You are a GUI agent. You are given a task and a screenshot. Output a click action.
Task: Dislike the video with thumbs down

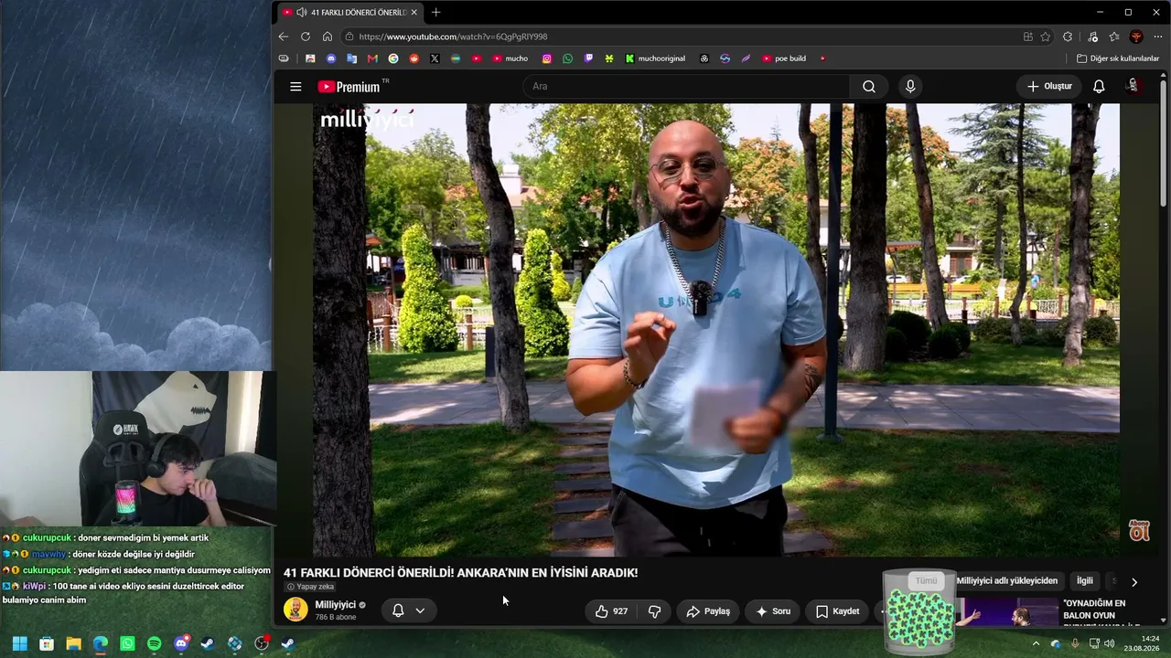tap(655, 611)
